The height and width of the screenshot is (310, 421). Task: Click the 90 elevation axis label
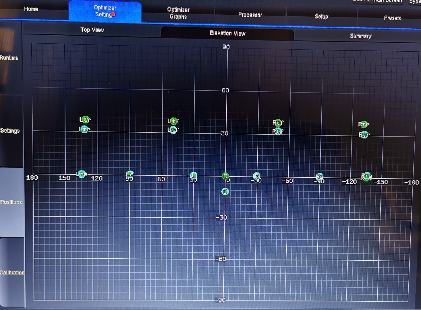click(x=226, y=47)
